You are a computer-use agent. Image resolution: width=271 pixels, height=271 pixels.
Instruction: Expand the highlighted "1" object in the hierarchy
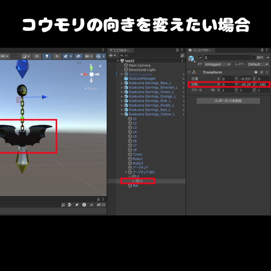(x=134, y=181)
